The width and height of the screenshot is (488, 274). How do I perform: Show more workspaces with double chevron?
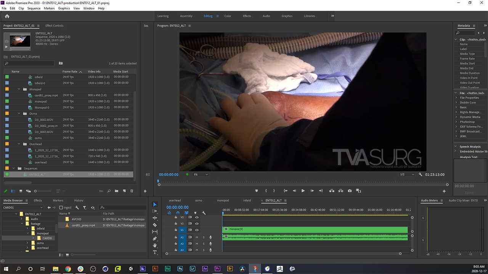(332, 16)
